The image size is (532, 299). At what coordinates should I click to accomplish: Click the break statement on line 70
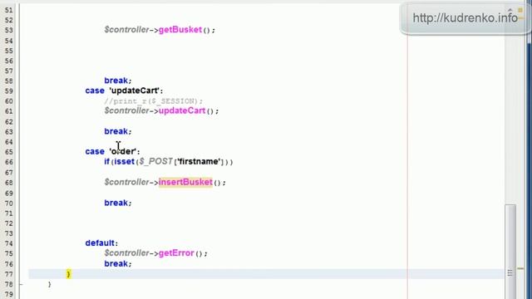click(116, 203)
